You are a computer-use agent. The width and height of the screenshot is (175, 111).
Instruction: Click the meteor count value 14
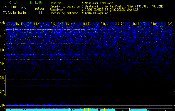(x=41, y=13)
